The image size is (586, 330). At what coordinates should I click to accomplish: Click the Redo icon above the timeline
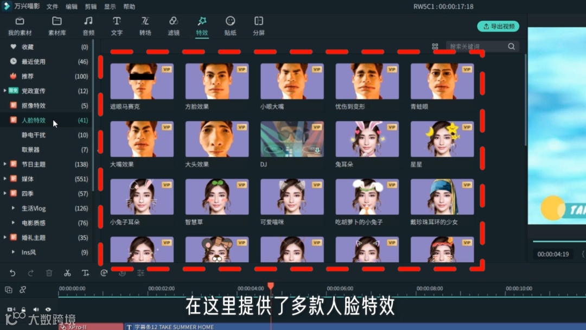tap(30, 273)
